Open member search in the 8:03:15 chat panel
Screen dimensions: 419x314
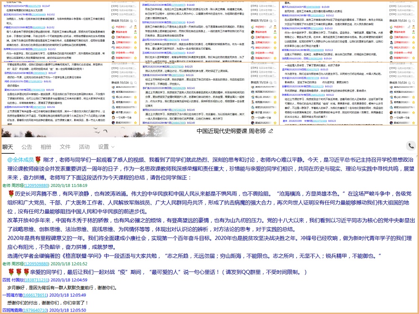(x=414, y=83)
